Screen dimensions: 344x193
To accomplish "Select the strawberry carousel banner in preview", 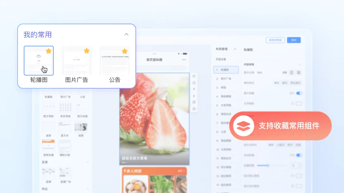I will [154, 119].
